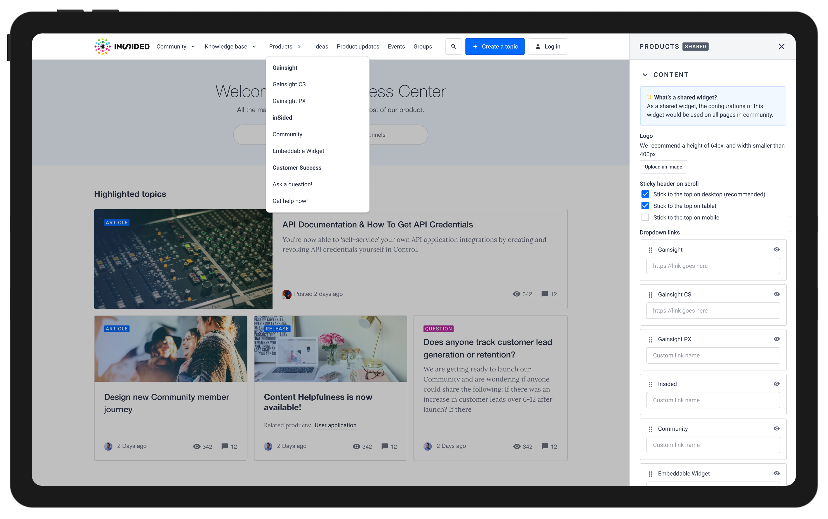This screenshot has width=828, height=519.
Task: Open Gainsight CS from Products menu
Action: (289, 84)
